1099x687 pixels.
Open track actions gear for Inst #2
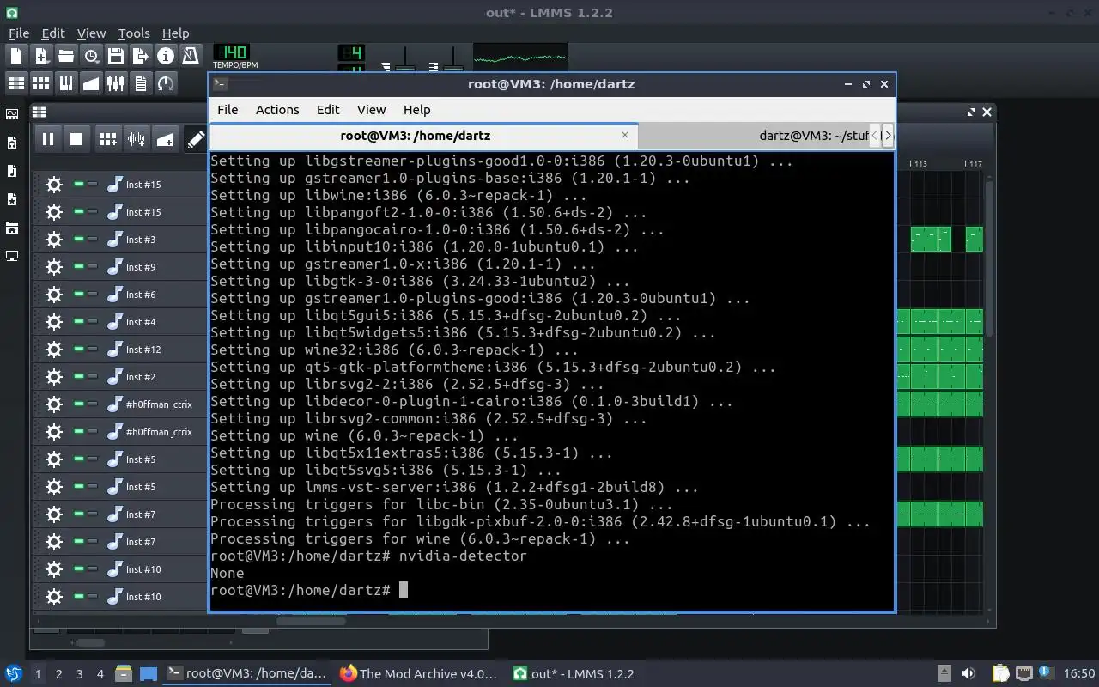coord(54,377)
